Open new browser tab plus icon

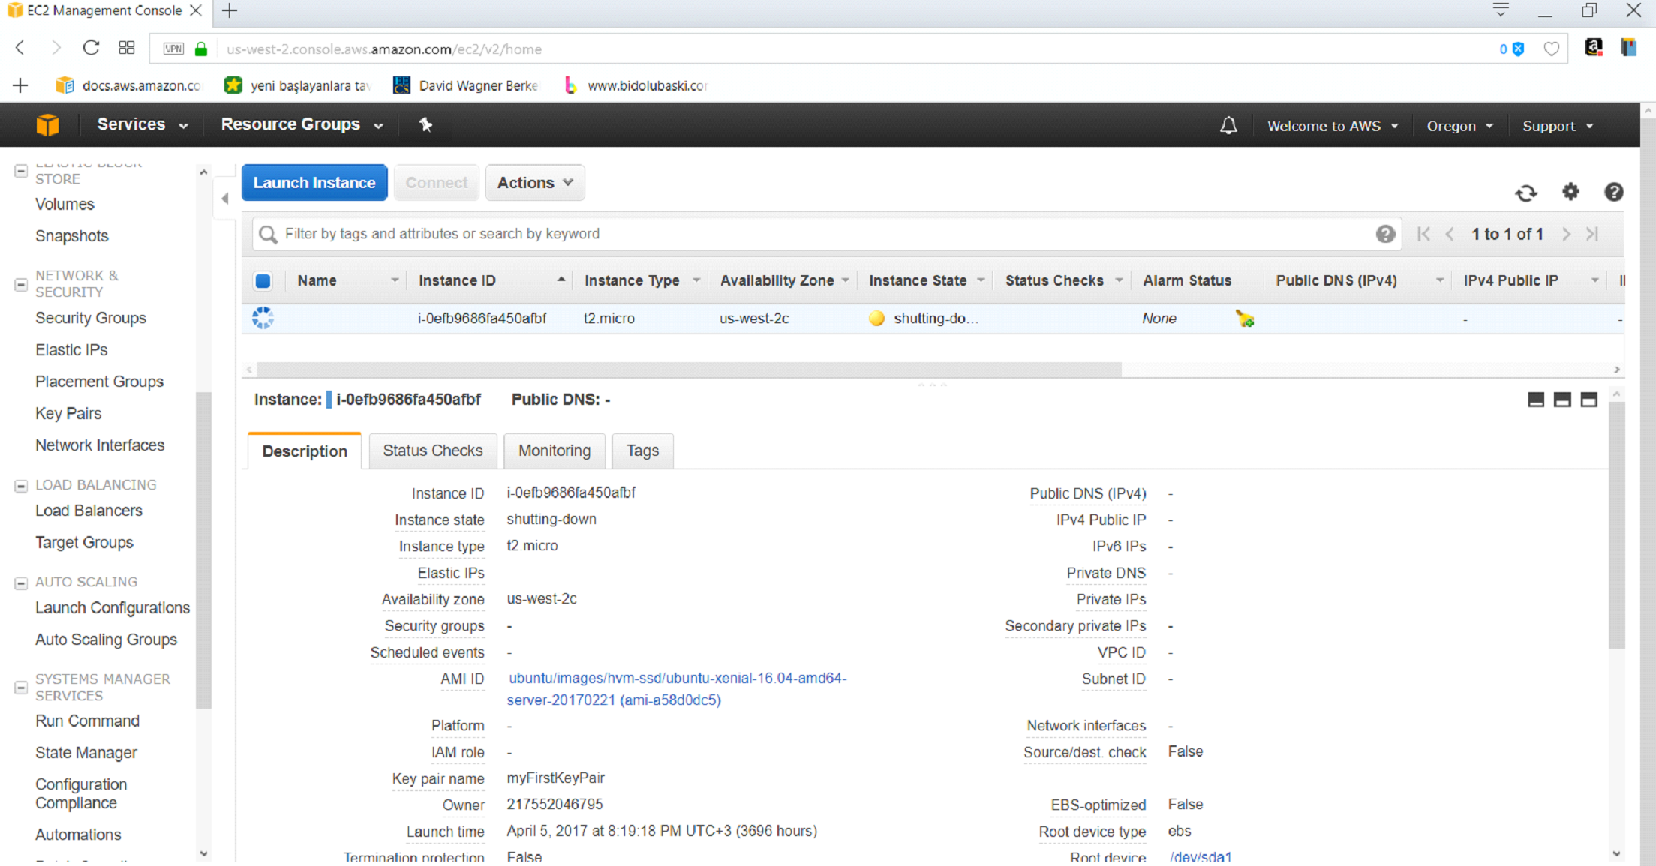[230, 10]
